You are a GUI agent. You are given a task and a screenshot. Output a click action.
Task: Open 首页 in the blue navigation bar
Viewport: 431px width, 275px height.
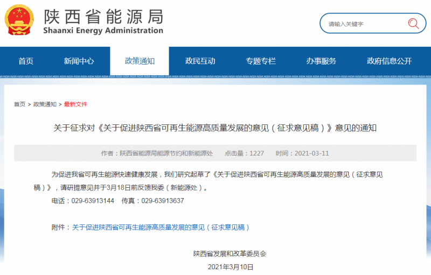(26, 61)
